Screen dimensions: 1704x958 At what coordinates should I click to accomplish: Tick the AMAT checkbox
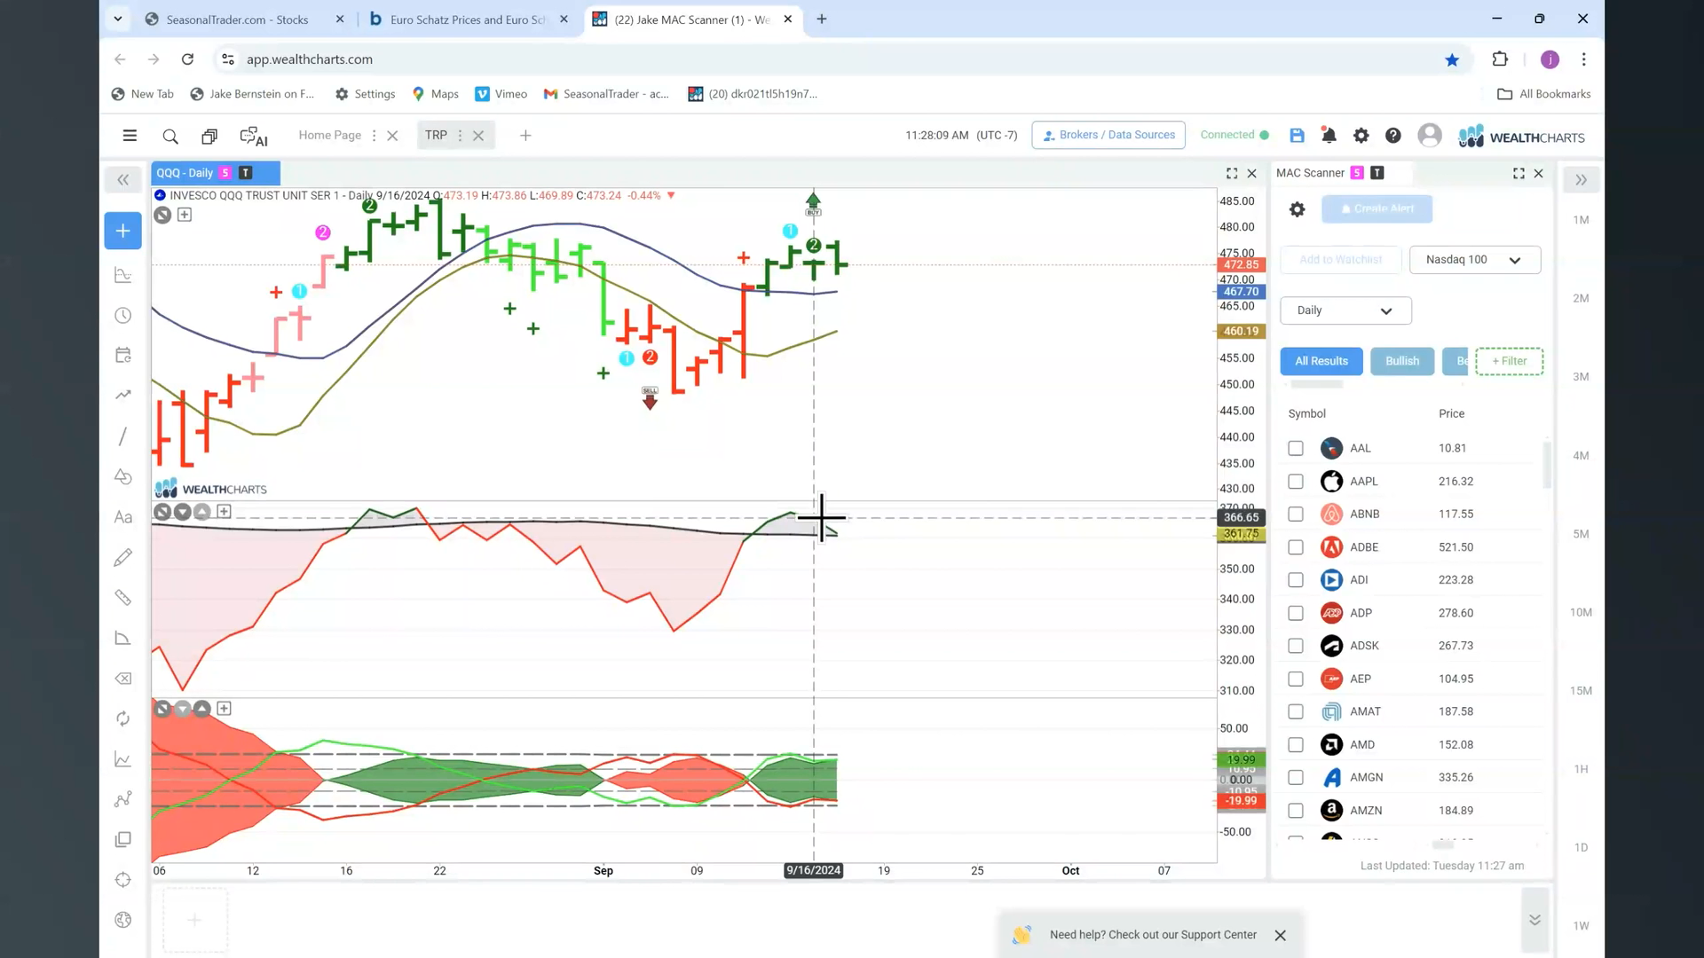pos(1296,711)
